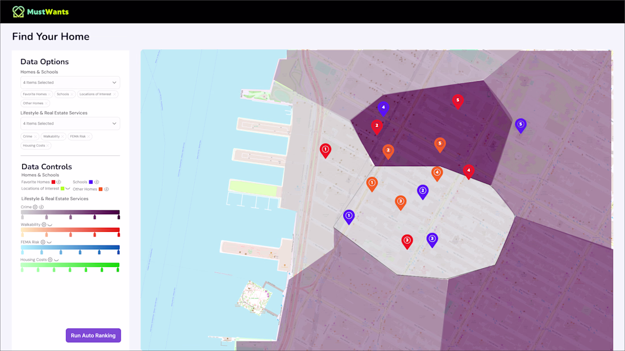Select orange other home pin 1
Viewport: 625px width, 351px height.
[x=372, y=184]
